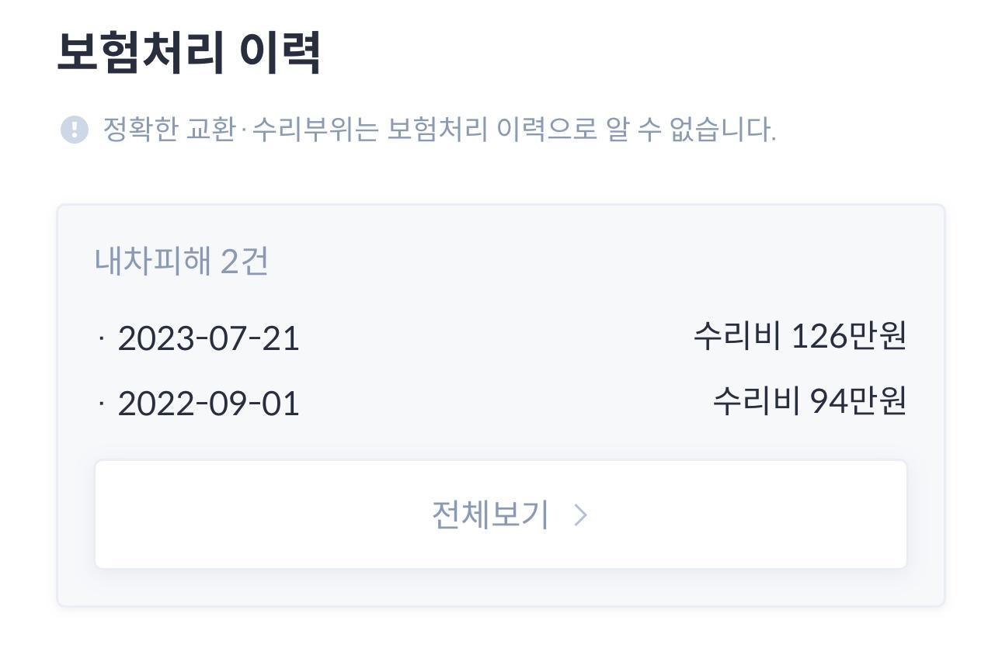The height and width of the screenshot is (655, 1002).
Task: Click 보험처리 in the gray notice text
Action: point(437,130)
